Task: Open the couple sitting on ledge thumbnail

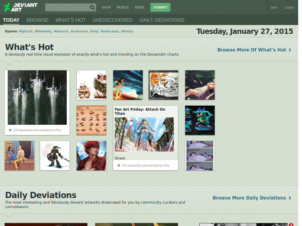Action: pyautogui.click(x=19, y=156)
